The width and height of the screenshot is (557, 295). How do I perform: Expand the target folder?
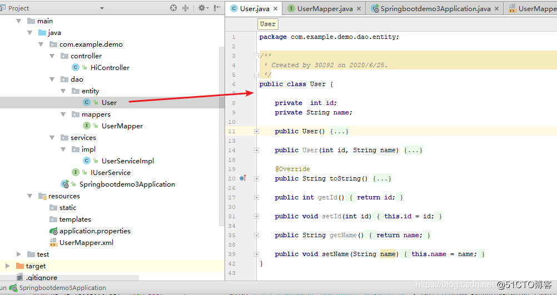point(8,266)
